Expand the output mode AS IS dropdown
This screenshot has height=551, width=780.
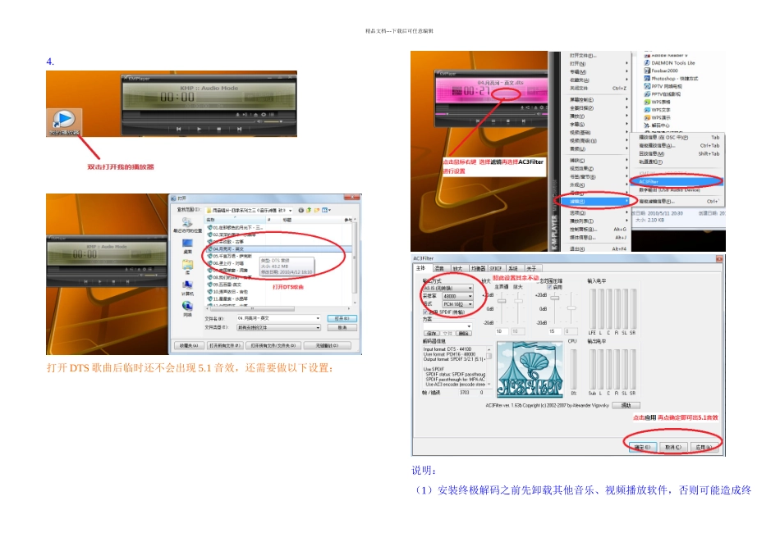coord(470,288)
